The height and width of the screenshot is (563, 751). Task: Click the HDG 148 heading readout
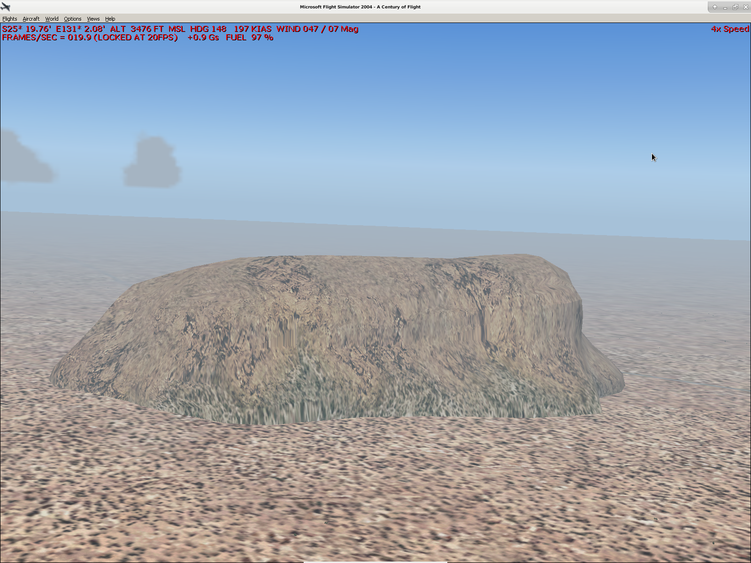(208, 29)
